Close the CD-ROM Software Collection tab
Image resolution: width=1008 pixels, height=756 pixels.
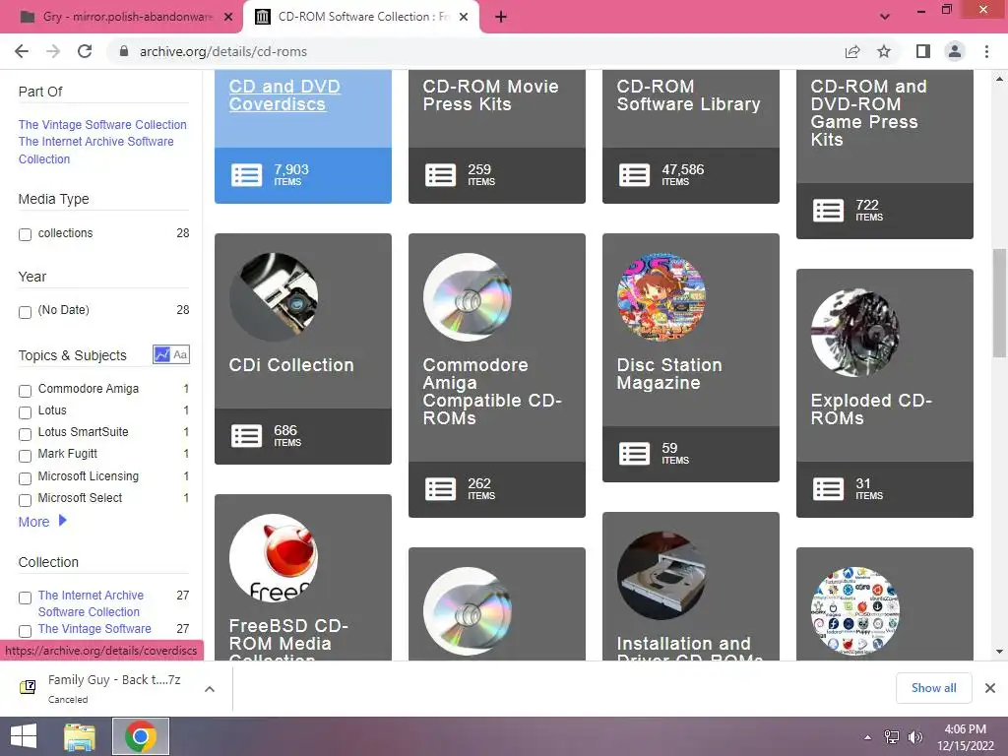[x=464, y=18]
